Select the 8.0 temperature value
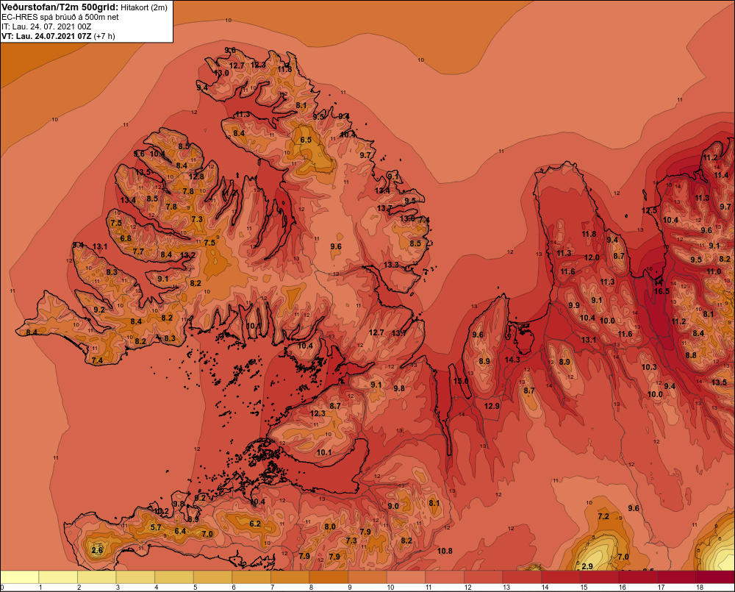735x592 pixels. click(330, 527)
